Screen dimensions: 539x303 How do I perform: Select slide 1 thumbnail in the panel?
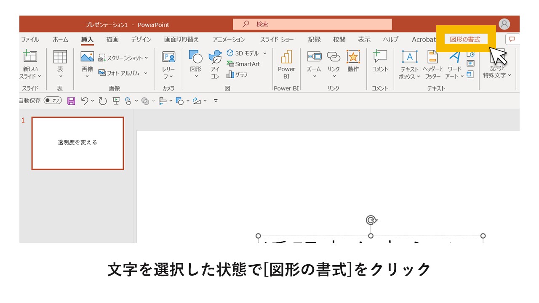tap(77, 143)
